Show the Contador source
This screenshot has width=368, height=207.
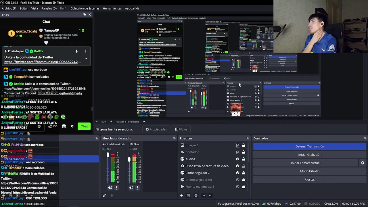pyautogui.click(x=237, y=152)
